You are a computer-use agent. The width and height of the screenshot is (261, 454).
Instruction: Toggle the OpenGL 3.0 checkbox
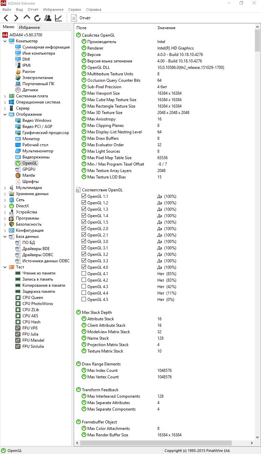[x=84, y=242]
